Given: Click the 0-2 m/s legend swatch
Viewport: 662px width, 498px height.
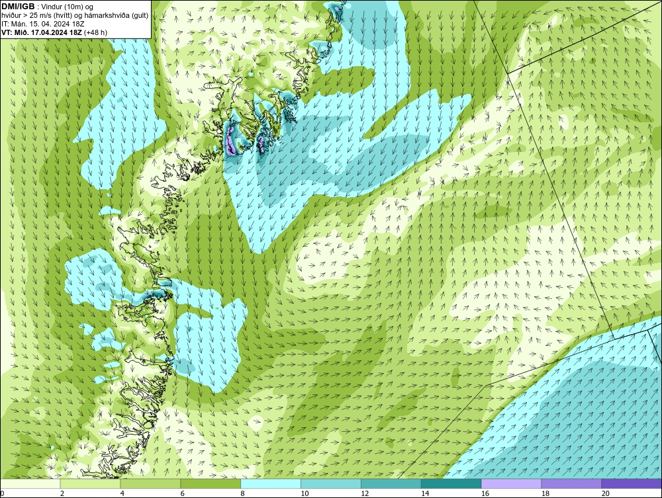Looking at the screenshot, I should (30, 483).
